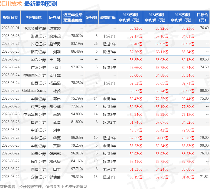Click accuracy value 78.02%
The width and height of the screenshot is (210, 189).
click(77, 36)
